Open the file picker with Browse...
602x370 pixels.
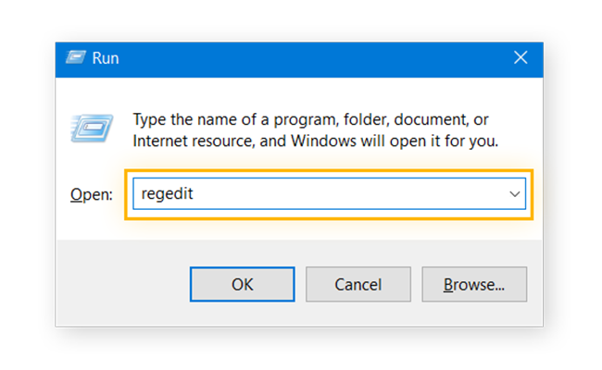coord(474,285)
